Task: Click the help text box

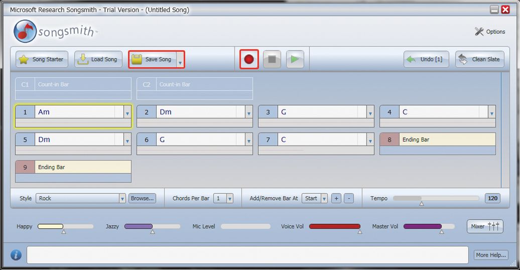Action: pos(247,255)
